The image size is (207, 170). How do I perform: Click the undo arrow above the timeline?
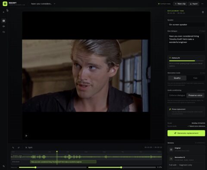click(13, 148)
